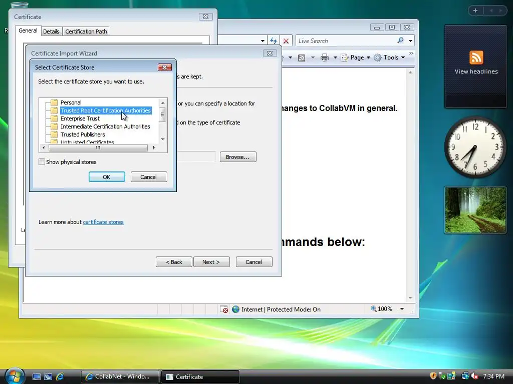Click the Recycle Bin desktop icon
Image resolution: width=513 pixels, height=384 pixels.
(x=20, y=4)
